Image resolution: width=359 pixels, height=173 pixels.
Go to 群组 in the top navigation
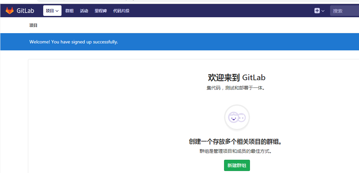point(69,11)
